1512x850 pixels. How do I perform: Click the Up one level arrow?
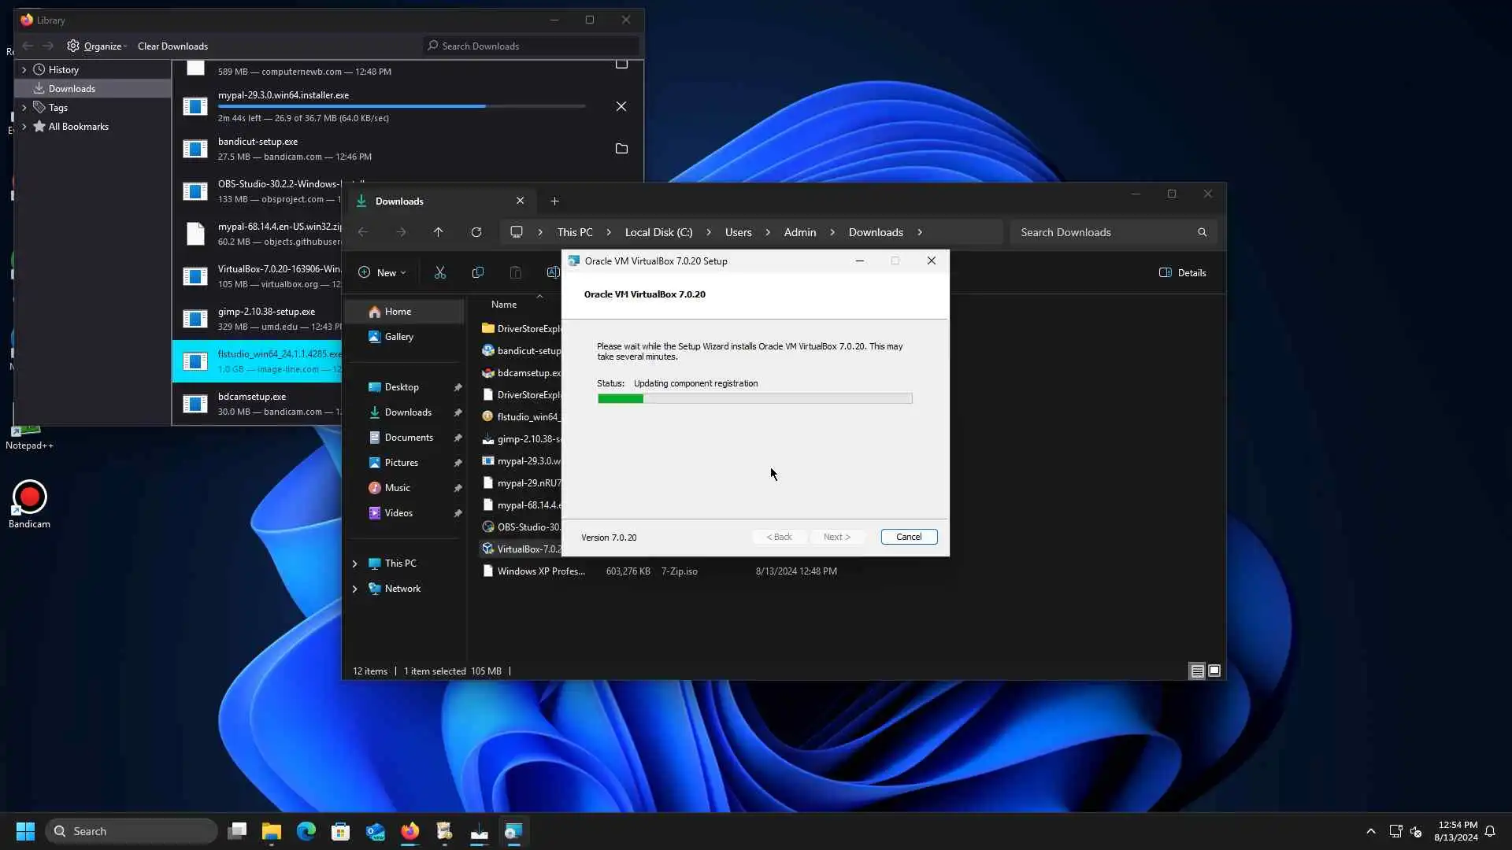click(x=439, y=232)
